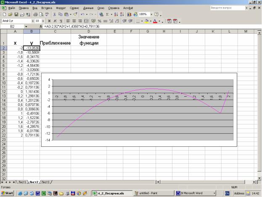The image size is (262, 197).
Task: Click the Save icon in toolbar
Action: pos(16,14)
